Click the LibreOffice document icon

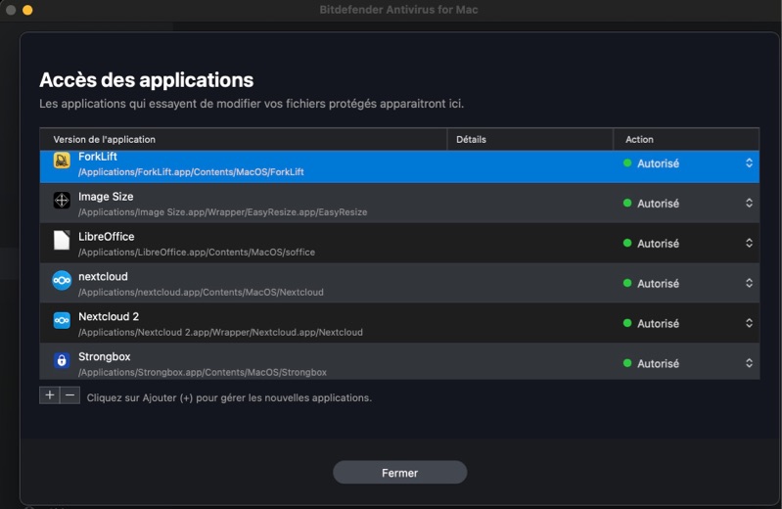62,241
